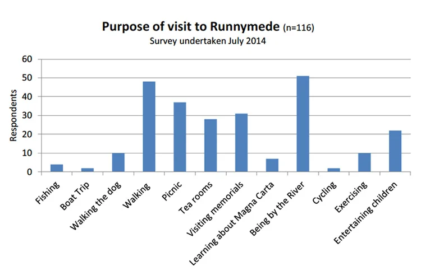Click the 'Tea rooms' axis label
Screen dimensions: 421x280
point(195,198)
